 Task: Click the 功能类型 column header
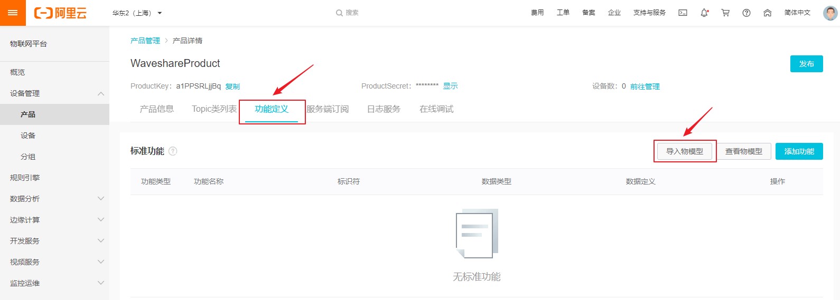click(156, 181)
